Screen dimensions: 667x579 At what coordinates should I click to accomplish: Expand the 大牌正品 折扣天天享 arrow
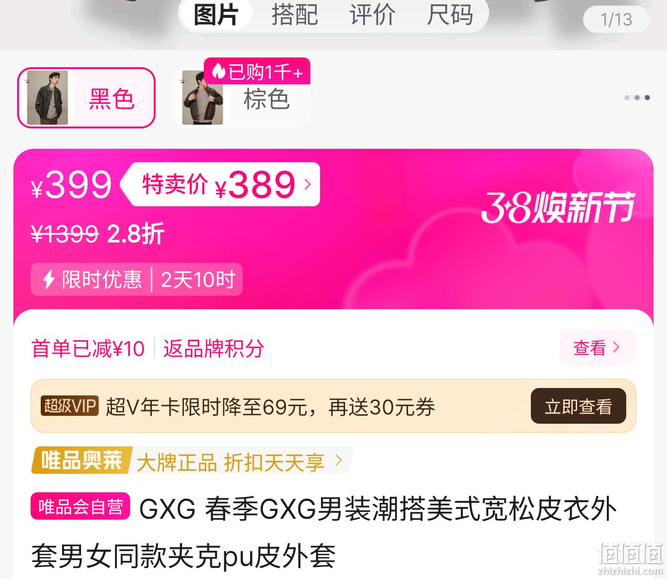tap(339, 460)
